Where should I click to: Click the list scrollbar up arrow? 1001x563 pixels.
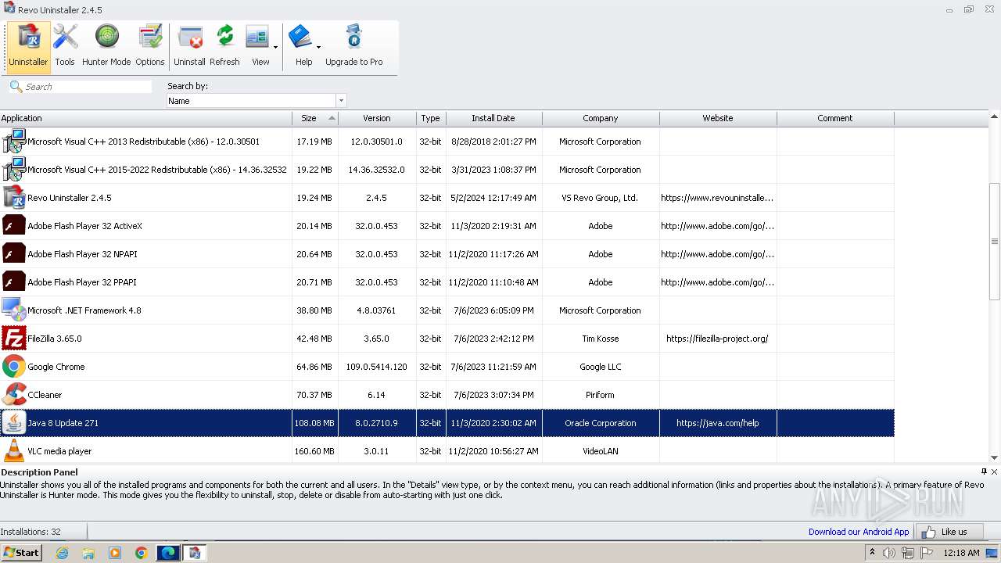coord(995,117)
